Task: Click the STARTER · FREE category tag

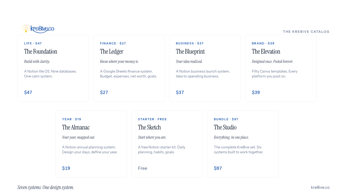Action: click(x=152, y=119)
